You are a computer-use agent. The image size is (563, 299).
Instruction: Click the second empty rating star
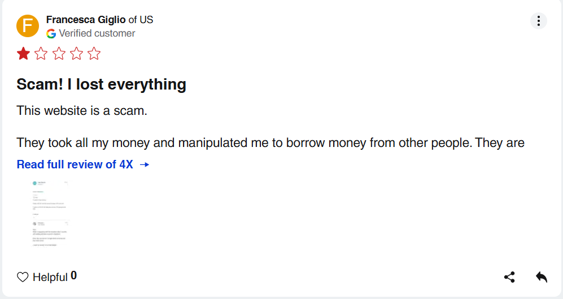pos(41,53)
